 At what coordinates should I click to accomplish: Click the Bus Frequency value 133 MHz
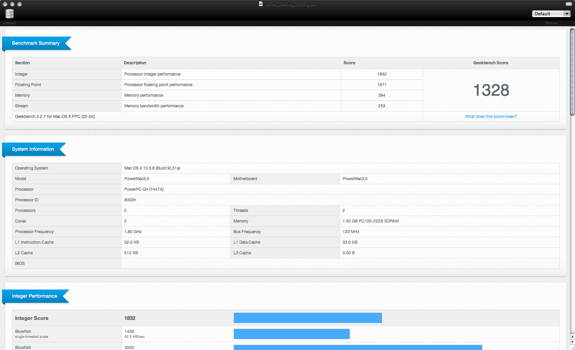point(351,232)
